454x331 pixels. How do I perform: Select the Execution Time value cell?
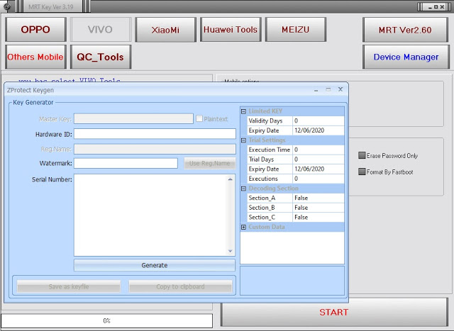pyautogui.click(x=319, y=150)
